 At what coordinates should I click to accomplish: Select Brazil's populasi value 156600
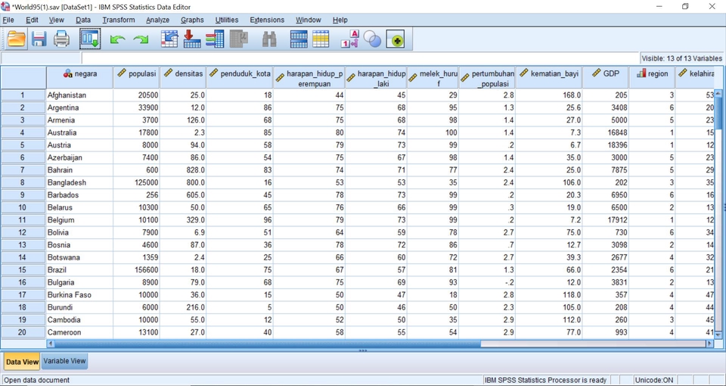[x=136, y=270]
